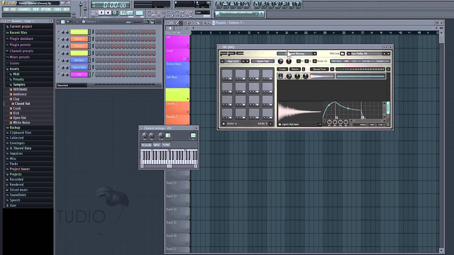Select the draw pencil tool in Playlist
The image size is (454, 255).
click(177, 23)
